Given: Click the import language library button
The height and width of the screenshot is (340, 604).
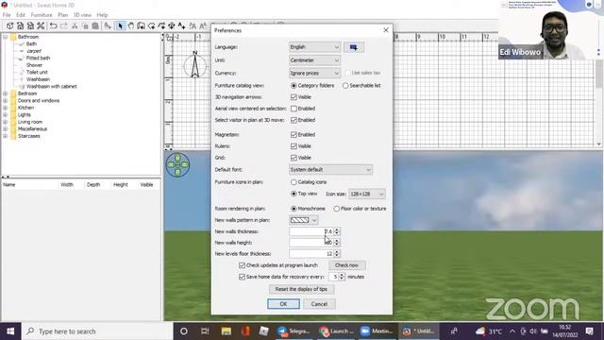Looking at the screenshot, I should (354, 47).
